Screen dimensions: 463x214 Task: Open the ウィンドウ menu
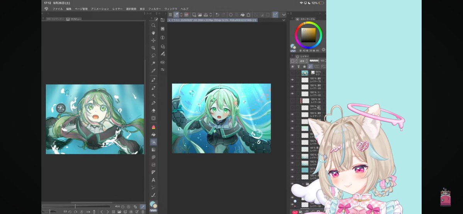click(x=171, y=9)
